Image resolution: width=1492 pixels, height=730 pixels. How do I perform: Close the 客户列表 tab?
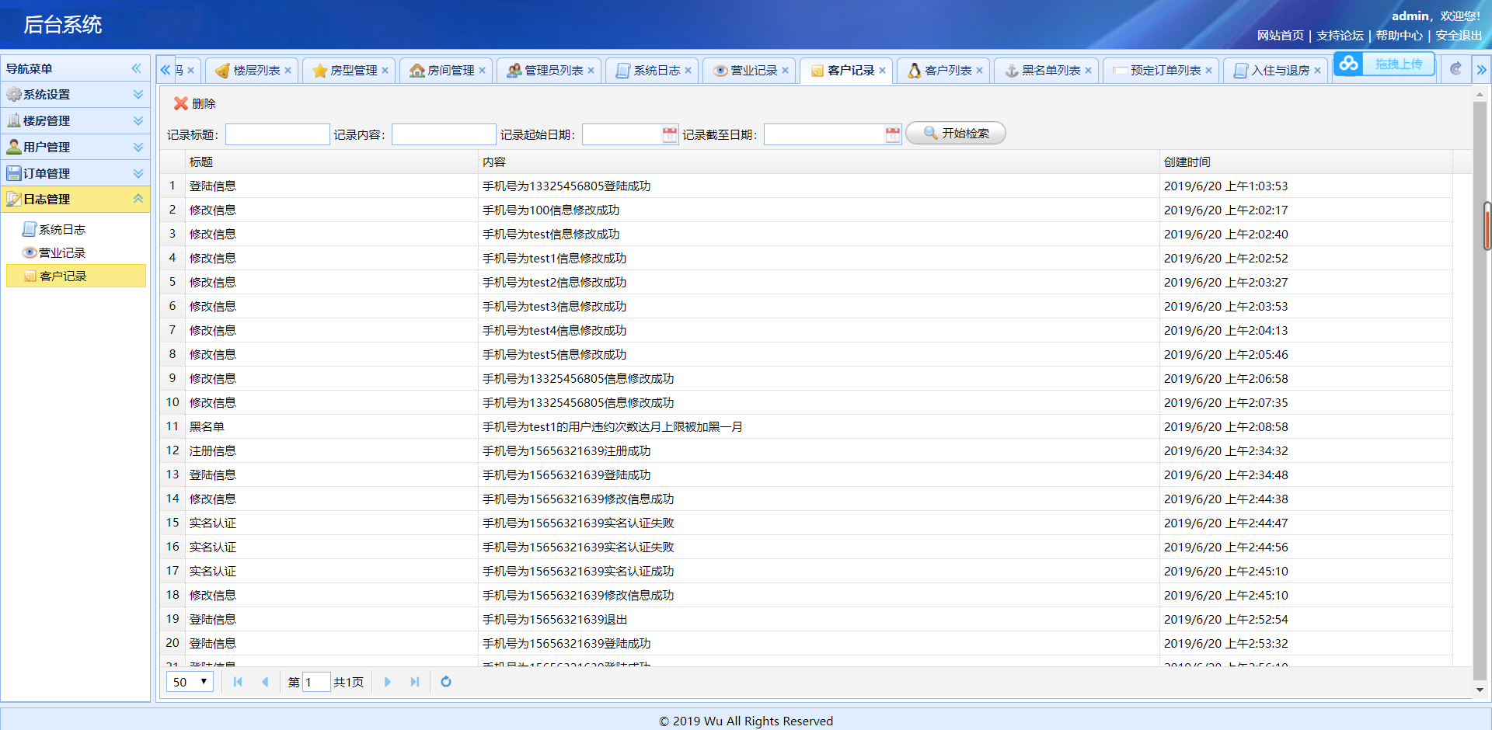coord(979,71)
